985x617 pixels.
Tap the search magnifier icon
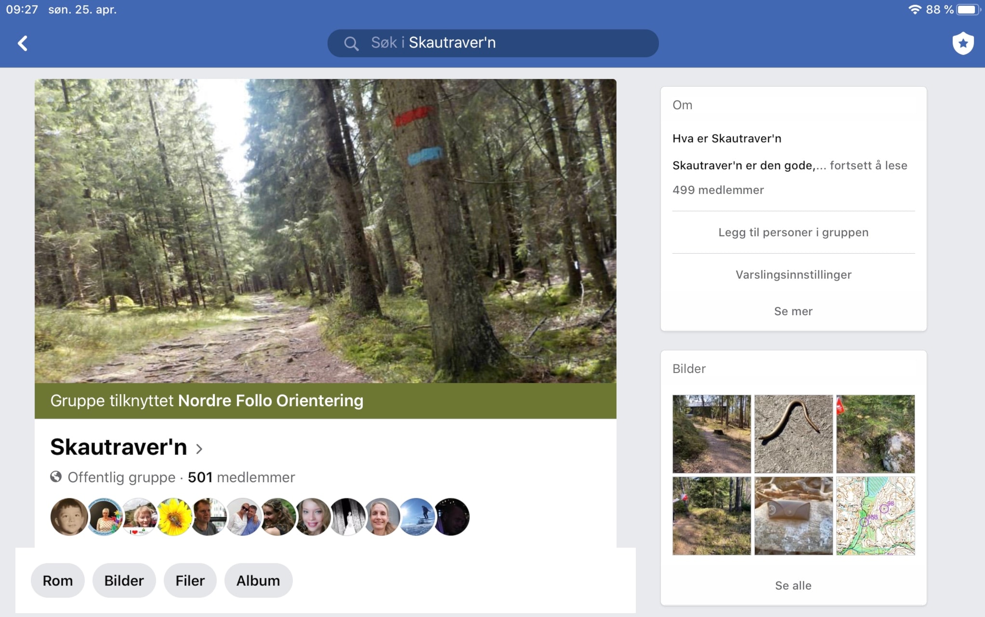[351, 44]
